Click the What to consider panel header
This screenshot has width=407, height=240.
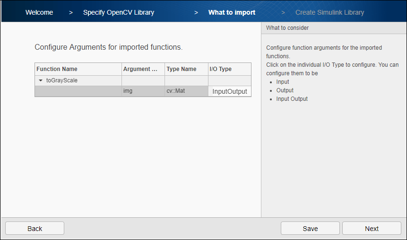(x=334, y=28)
